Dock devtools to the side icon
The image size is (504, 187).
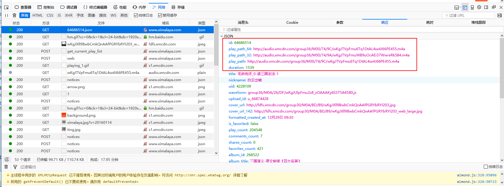[486, 7]
